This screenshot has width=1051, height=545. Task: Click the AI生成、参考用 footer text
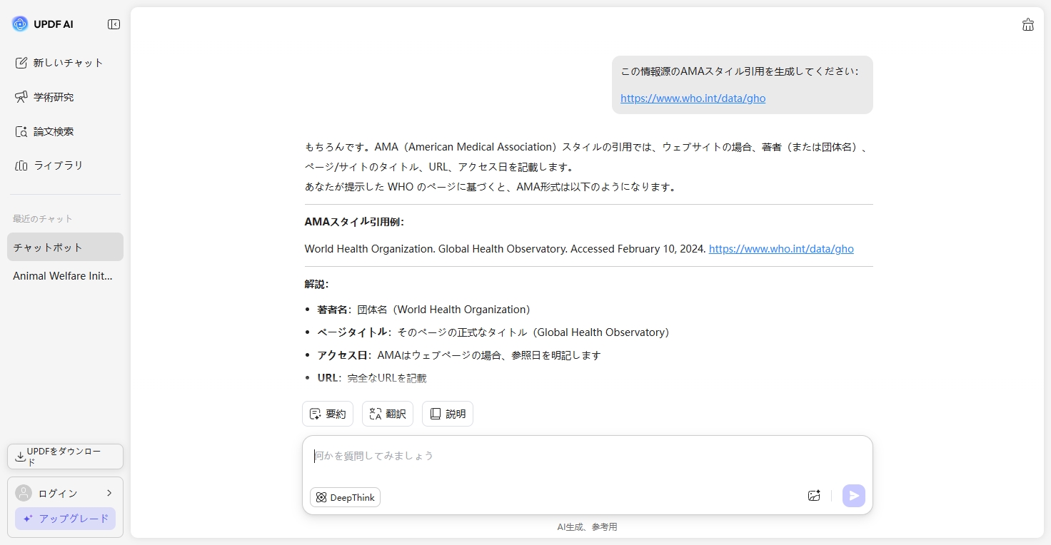(587, 527)
